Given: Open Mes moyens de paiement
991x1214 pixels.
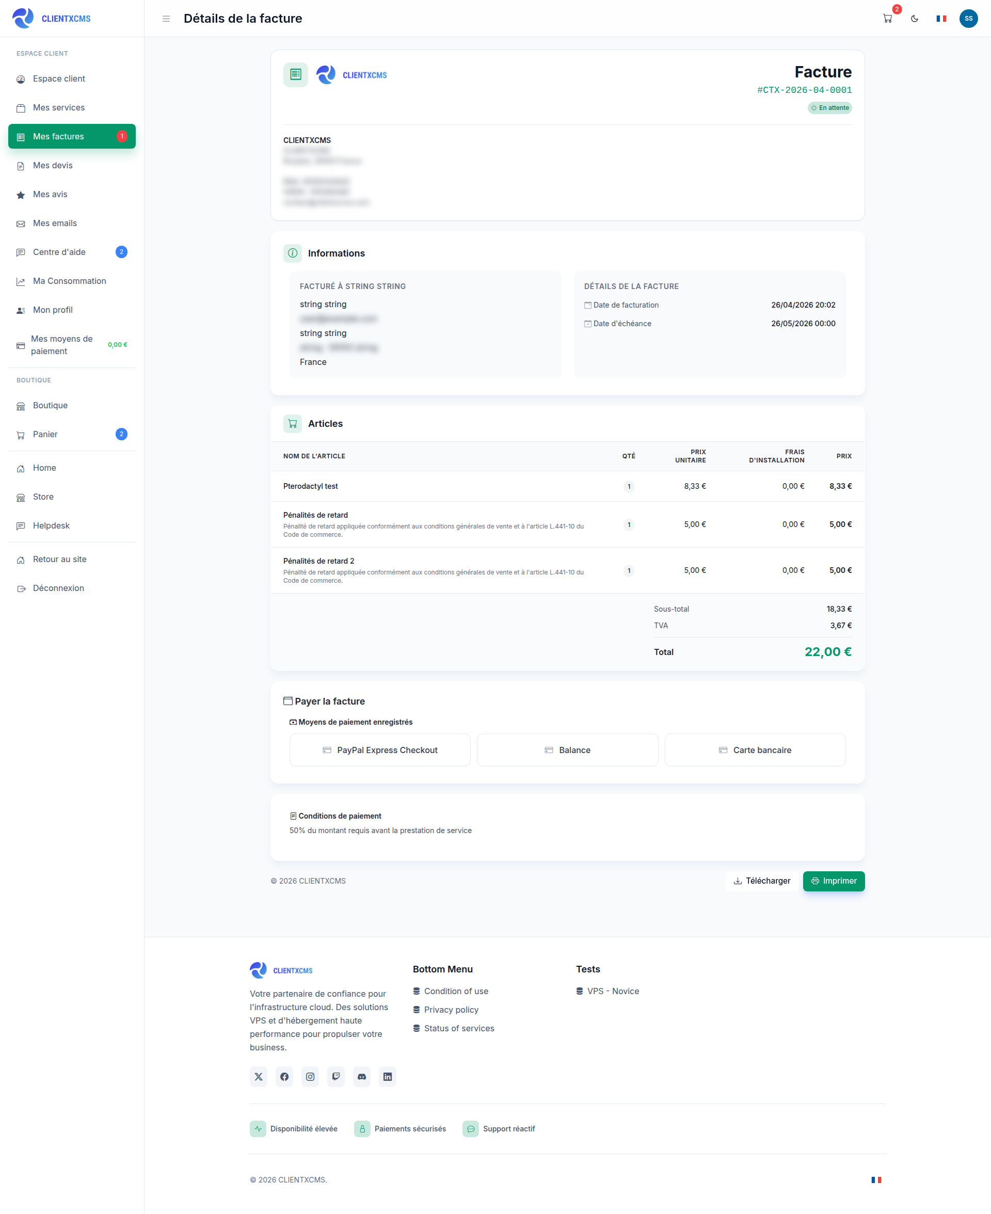Looking at the screenshot, I should [72, 345].
